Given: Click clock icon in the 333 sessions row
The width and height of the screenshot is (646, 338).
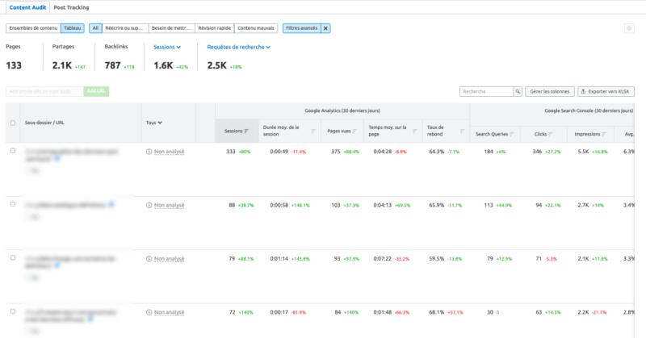Looking at the screenshot, I should (x=149, y=152).
